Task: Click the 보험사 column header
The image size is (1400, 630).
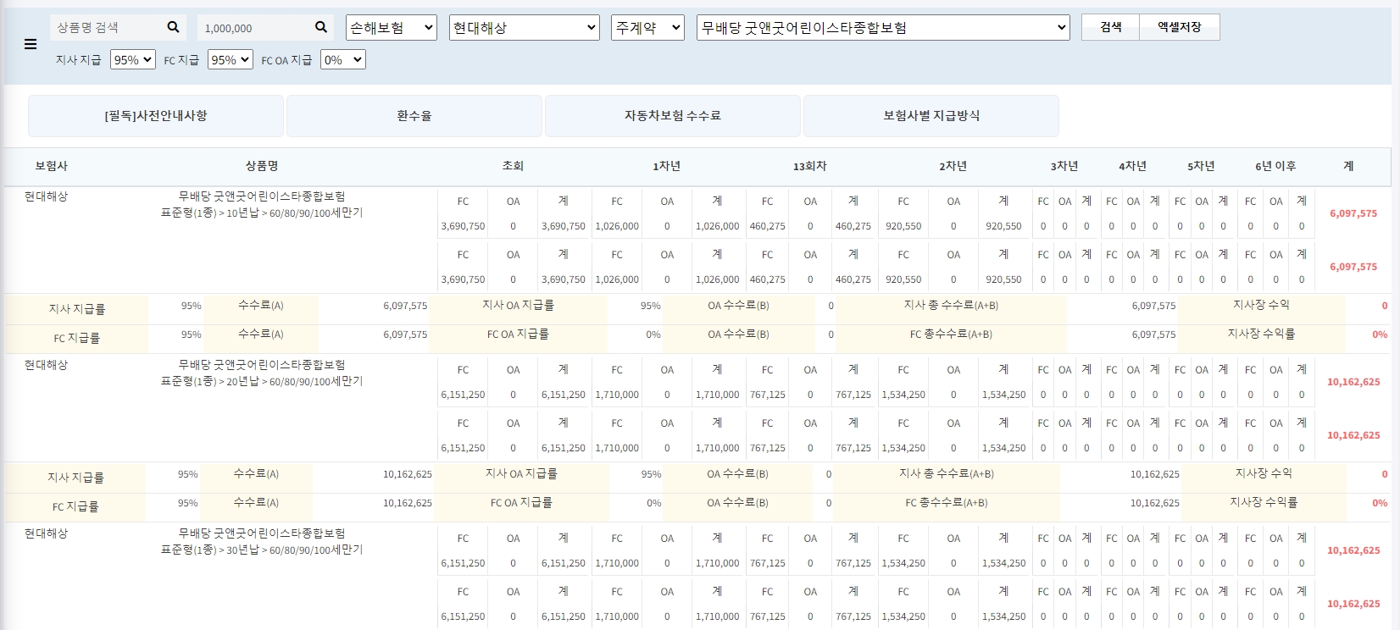Action: 51,166
